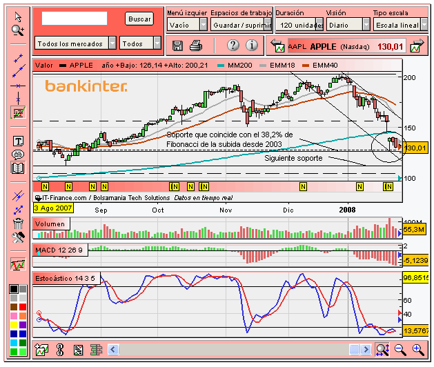This screenshot has height=367, width=434.
Task: Select the parallel channel lines tool
Action: [18, 196]
